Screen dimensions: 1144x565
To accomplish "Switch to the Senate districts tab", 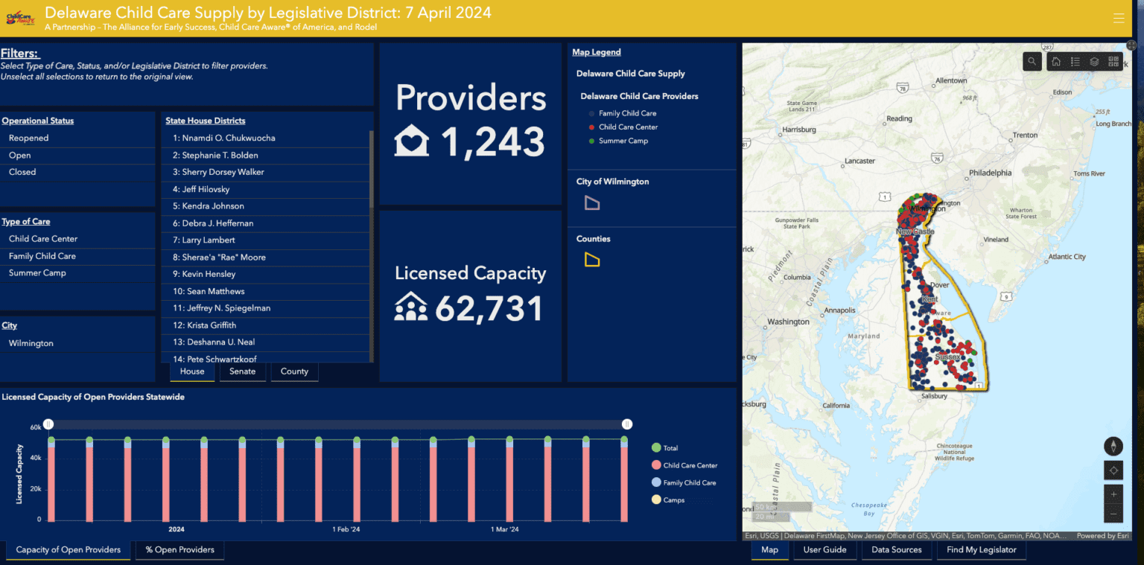I will [242, 371].
